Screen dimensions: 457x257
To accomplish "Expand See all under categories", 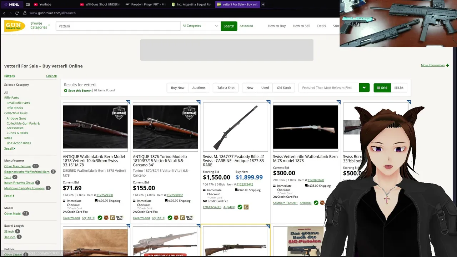I will point(10,148).
